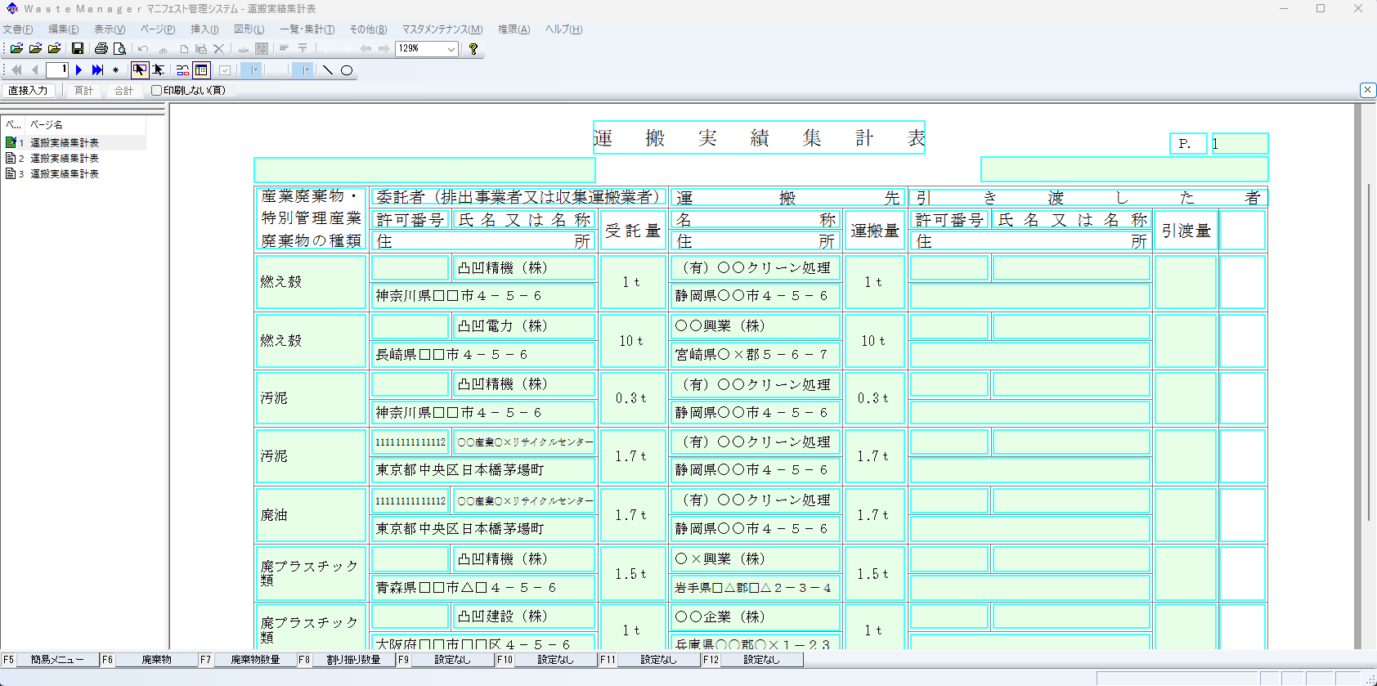Click the 割り振り数量 F8 button
The image size is (1377, 686).
pos(353,660)
